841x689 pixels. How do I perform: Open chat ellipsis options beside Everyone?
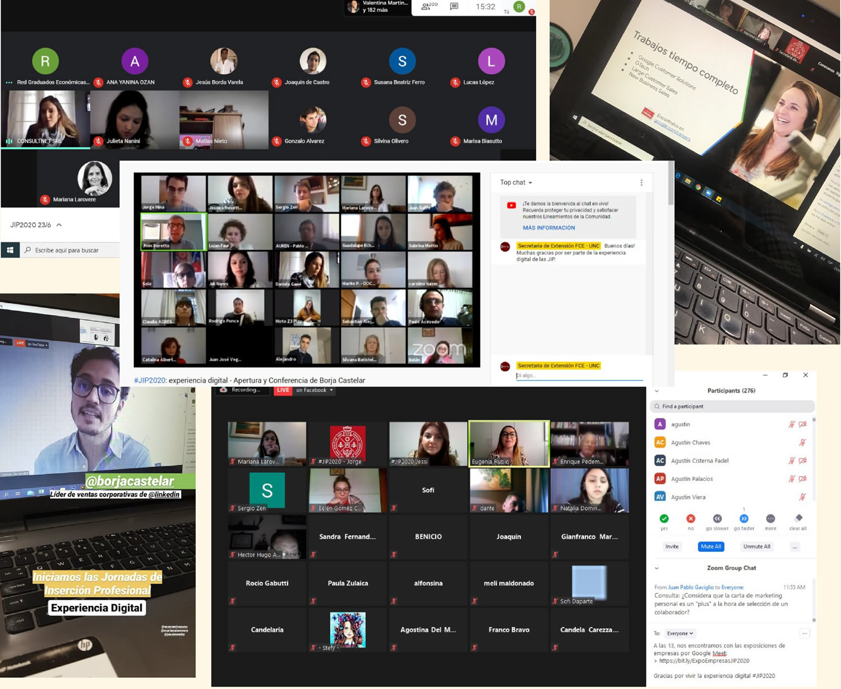tap(805, 633)
